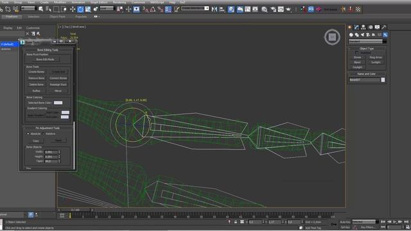Click the object color swatch beside the name field

[383, 80]
